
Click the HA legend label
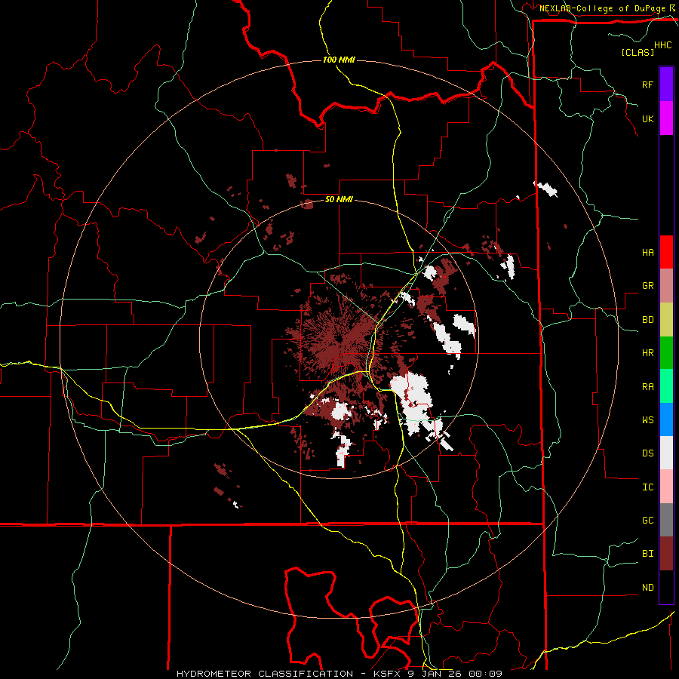coord(647,252)
